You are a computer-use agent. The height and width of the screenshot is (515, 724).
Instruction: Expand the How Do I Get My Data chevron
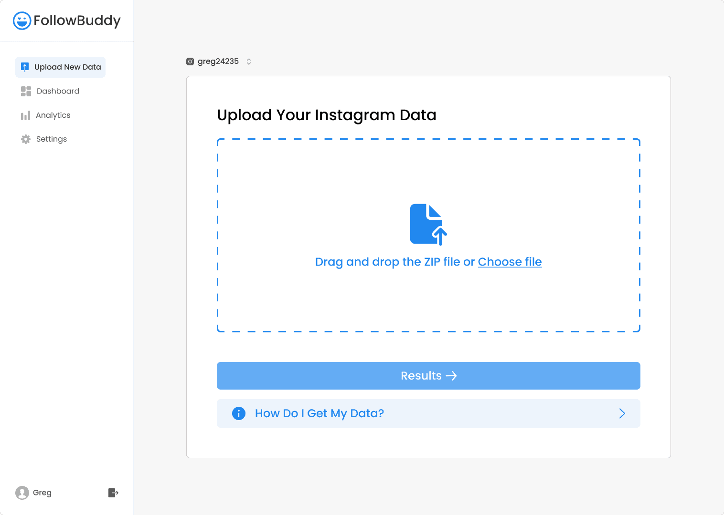click(x=622, y=413)
